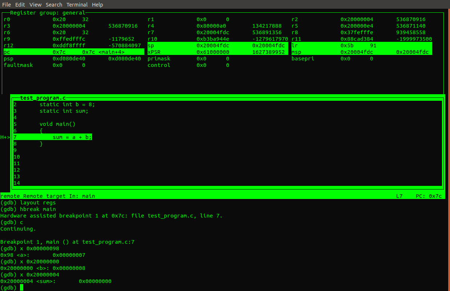The height and width of the screenshot is (291, 450).
Task: Click the 'PC: 0x7c' status bar indicator
Action: [x=429, y=196]
